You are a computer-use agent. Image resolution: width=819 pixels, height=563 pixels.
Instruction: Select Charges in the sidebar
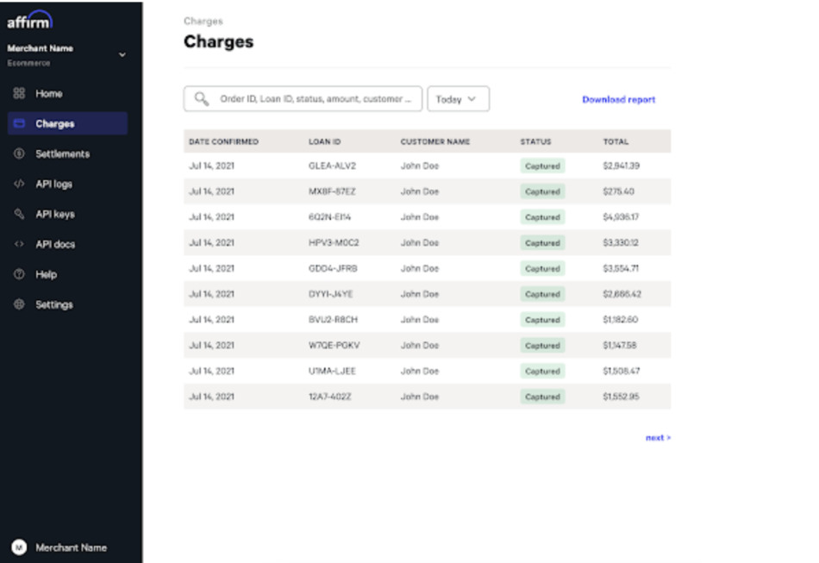coord(67,124)
